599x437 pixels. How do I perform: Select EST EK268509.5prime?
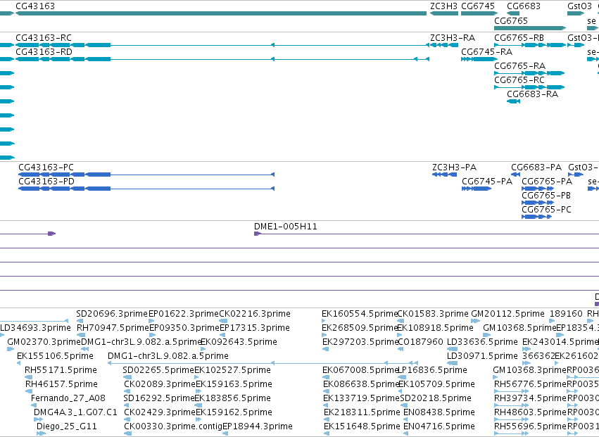coord(360,328)
